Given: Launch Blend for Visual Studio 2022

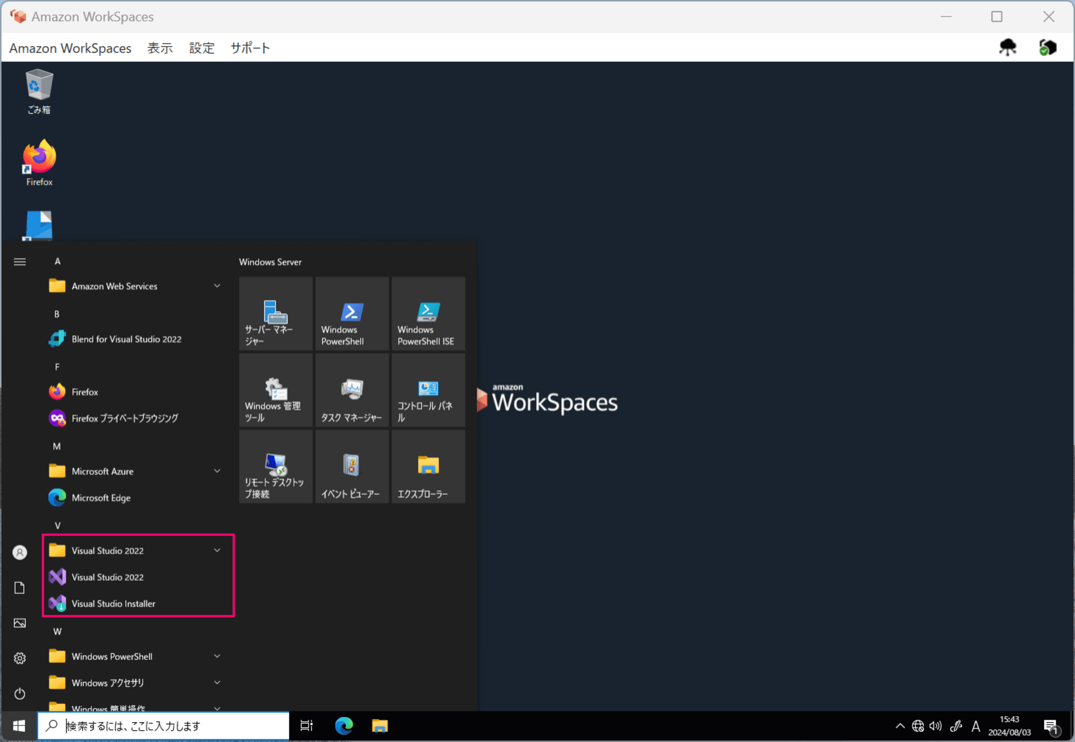Looking at the screenshot, I should coord(135,339).
